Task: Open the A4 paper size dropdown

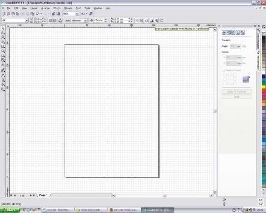Action: pos(27,20)
